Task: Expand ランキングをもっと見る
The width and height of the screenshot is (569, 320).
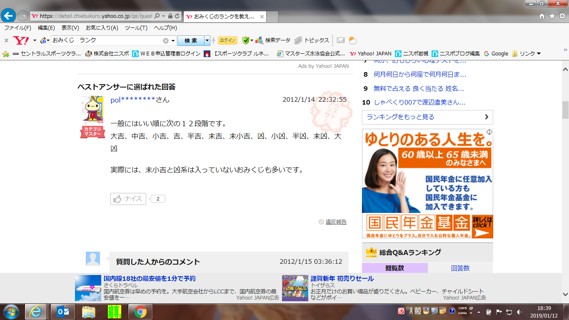Action: point(427,117)
